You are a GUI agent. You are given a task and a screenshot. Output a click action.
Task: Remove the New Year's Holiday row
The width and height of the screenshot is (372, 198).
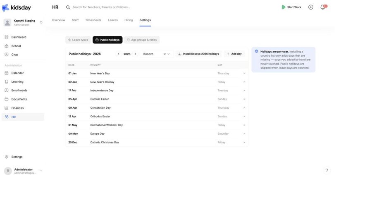point(244,82)
